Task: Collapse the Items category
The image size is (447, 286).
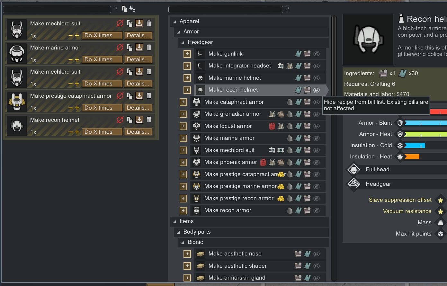Action: click(x=174, y=221)
